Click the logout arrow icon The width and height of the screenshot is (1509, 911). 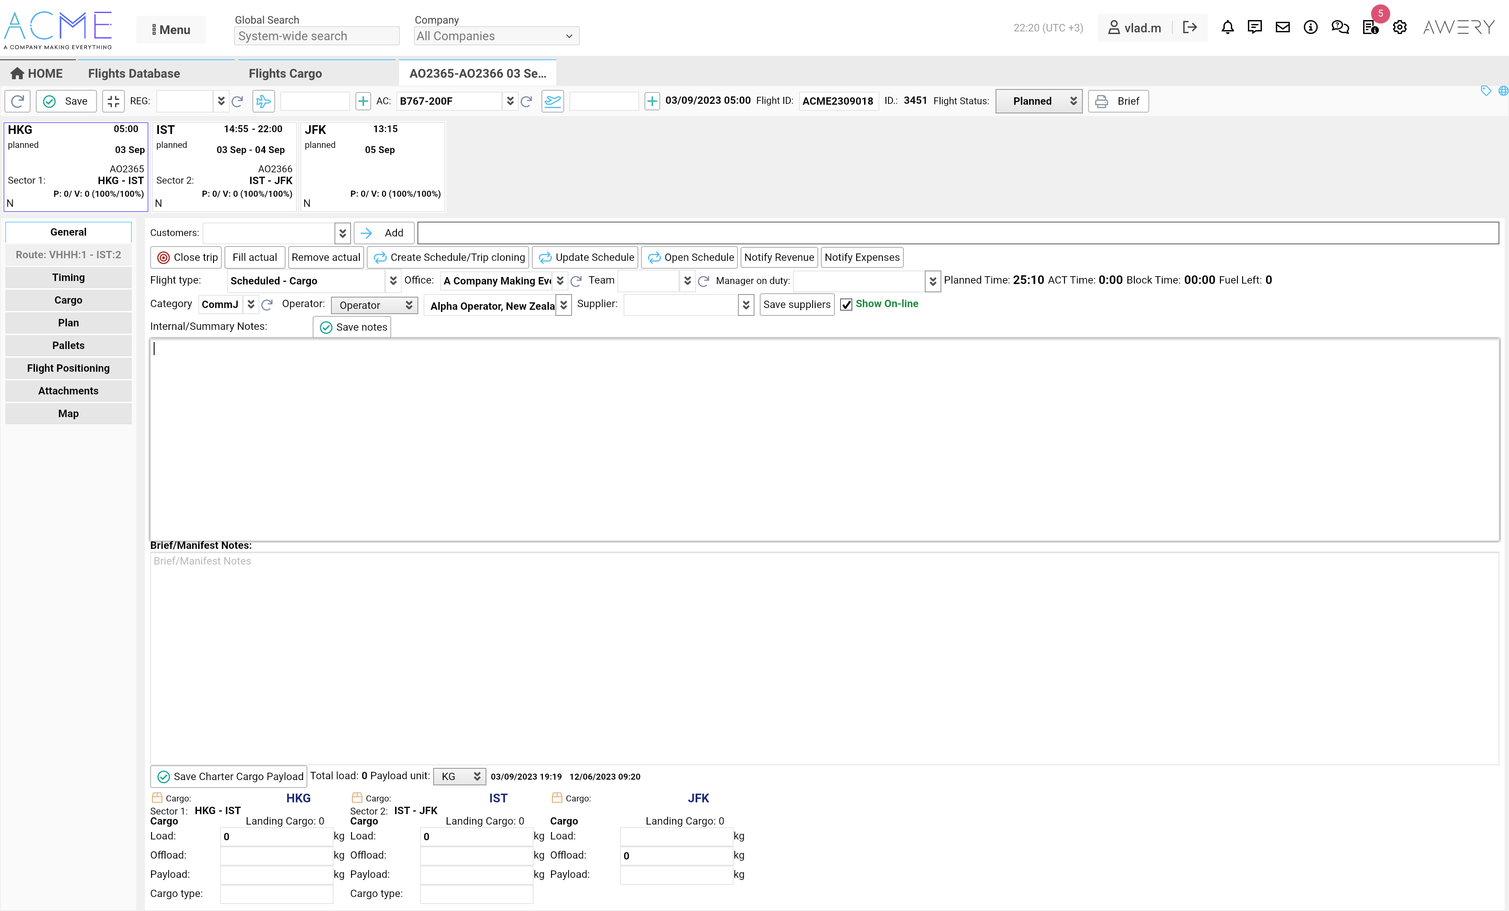tap(1189, 27)
